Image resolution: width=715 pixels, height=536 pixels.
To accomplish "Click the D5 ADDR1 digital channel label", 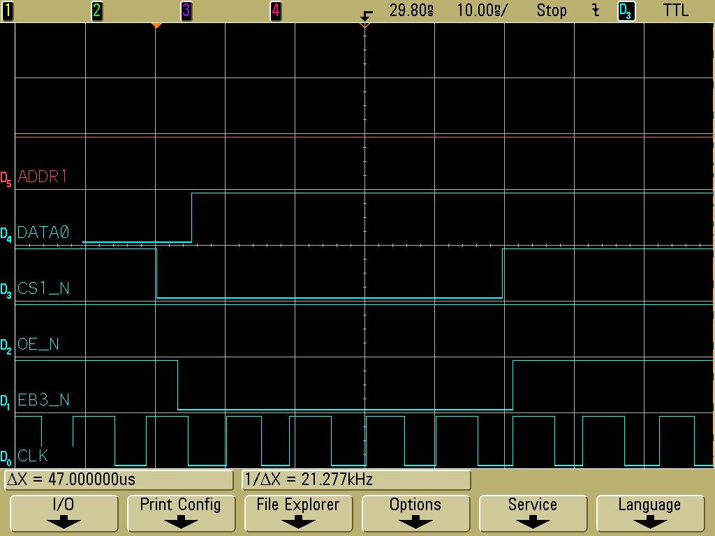I will point(42,177).
